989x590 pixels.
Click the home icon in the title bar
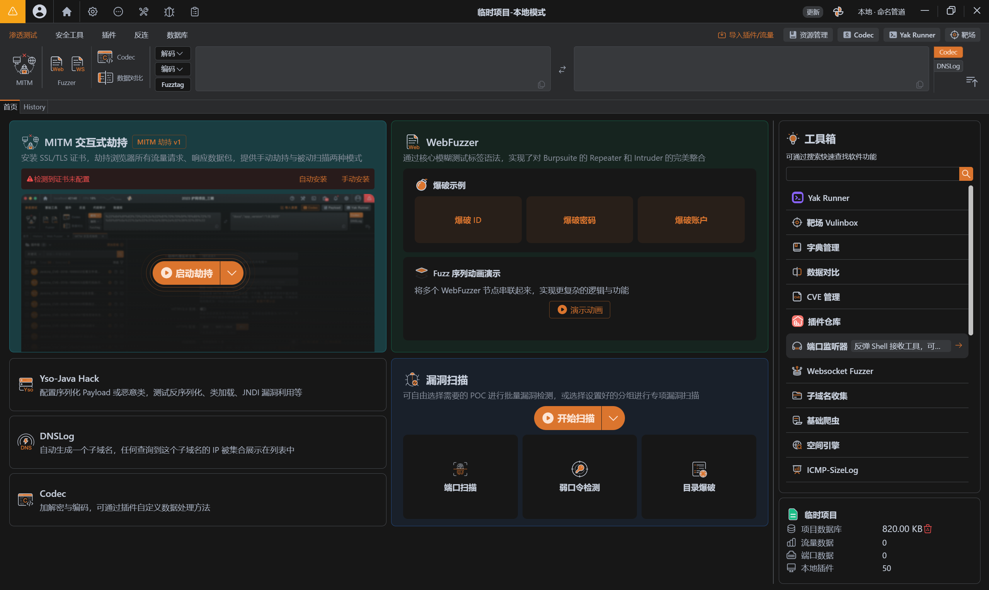(x=67, y=12)
